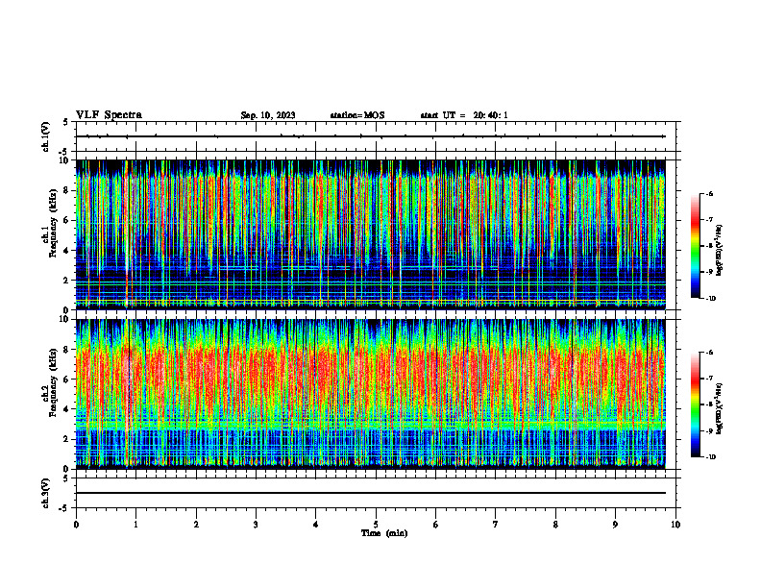Click inside the ch.1 spectrogram panel
This screenshot has width=761, height=588.
(371, 234)
